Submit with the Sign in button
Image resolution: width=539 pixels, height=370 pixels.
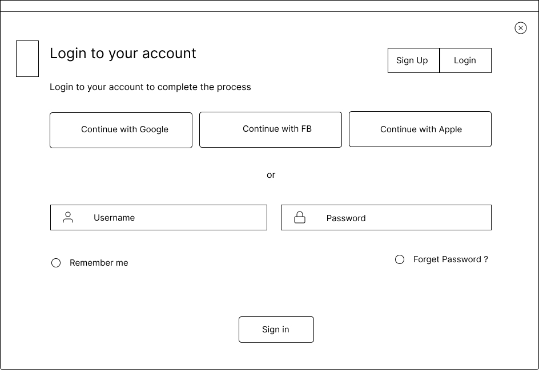(x=276, y=330)
